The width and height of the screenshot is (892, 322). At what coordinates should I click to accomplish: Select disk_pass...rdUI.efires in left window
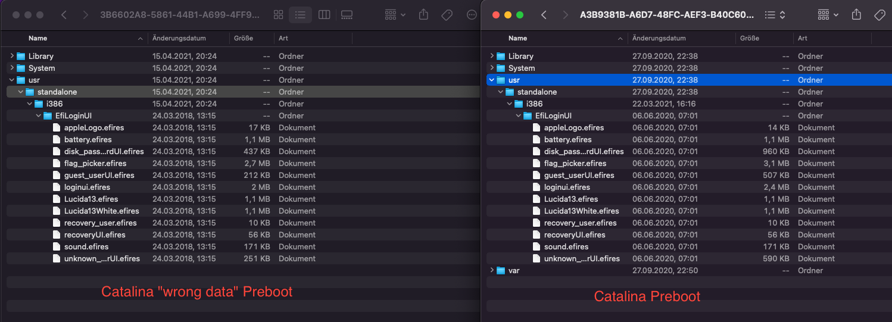pyautogui.click(x=104, y=151)
